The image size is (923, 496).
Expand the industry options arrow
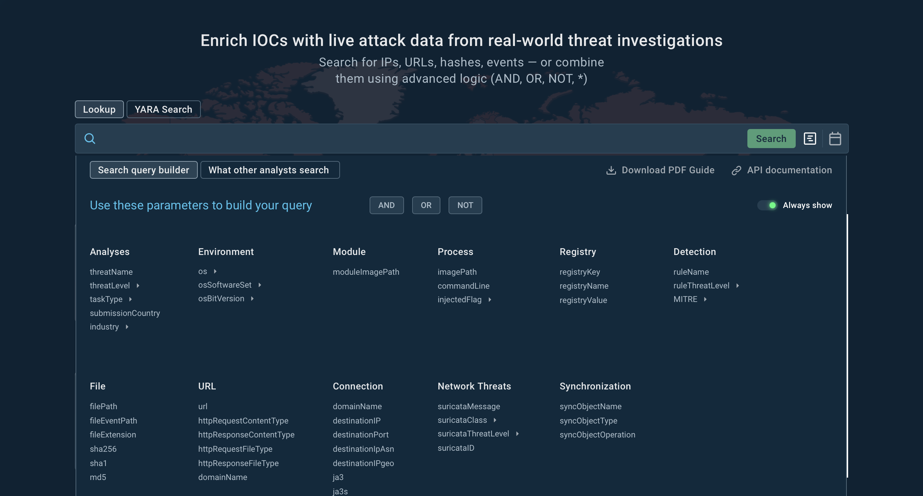pyautogui.click(x=127, y=327)
